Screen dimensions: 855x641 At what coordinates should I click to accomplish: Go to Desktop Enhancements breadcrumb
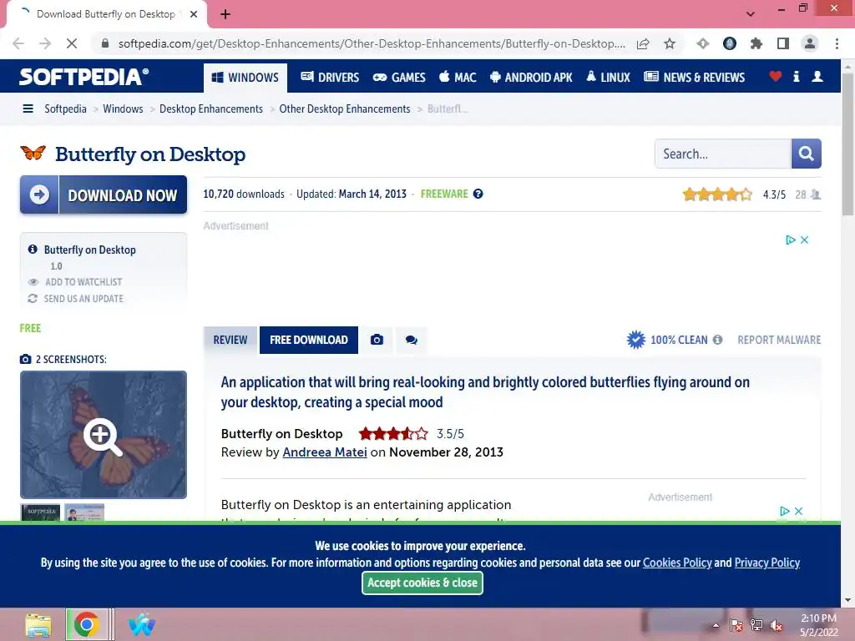tap(211, 109)
